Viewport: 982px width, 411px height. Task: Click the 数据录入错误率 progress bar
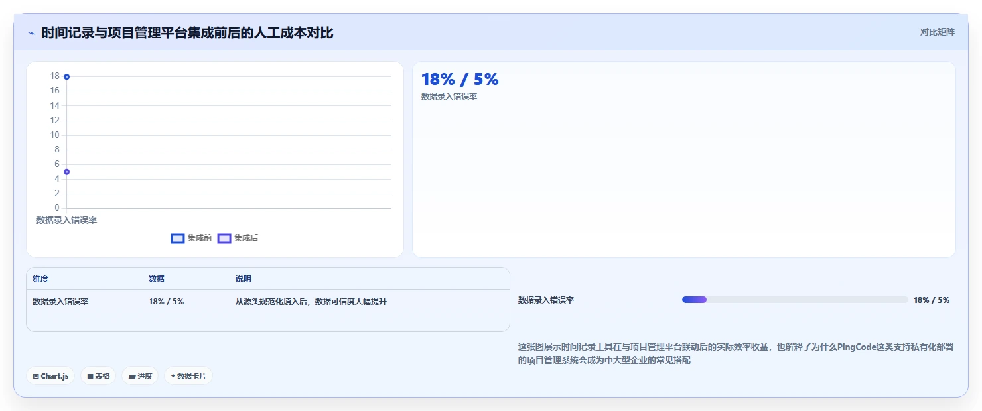coord(795,300)
